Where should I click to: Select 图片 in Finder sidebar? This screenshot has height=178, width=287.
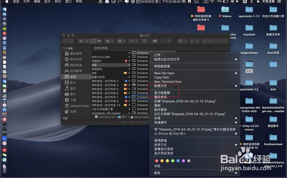(x=73, y=94)
